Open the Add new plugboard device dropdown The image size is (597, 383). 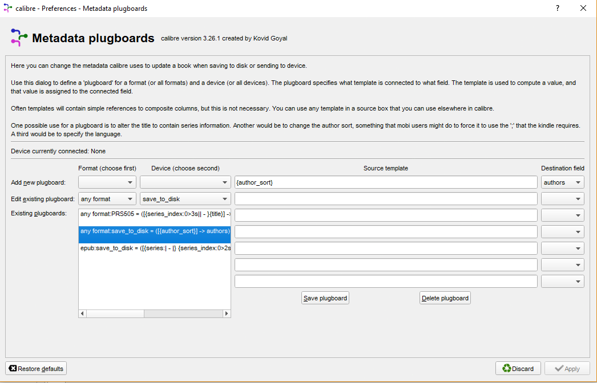click(x=185, y=182)
